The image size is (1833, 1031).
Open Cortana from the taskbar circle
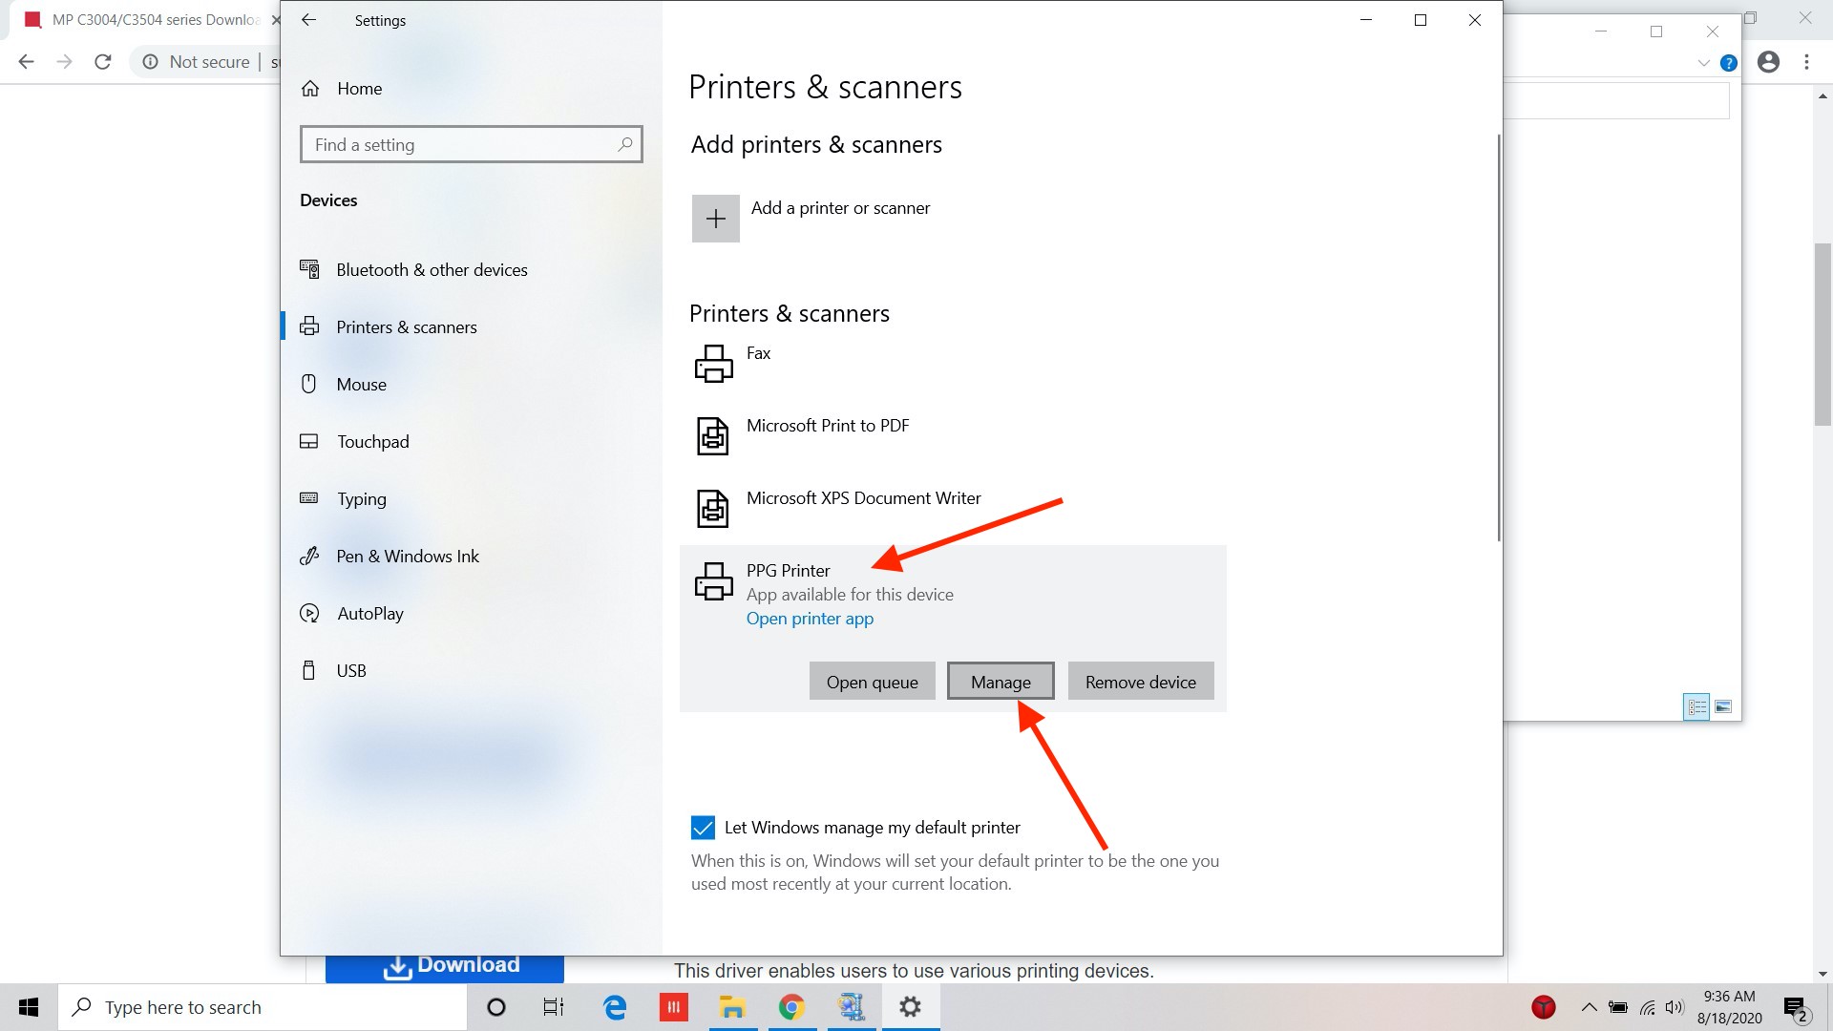[495, 1007]
